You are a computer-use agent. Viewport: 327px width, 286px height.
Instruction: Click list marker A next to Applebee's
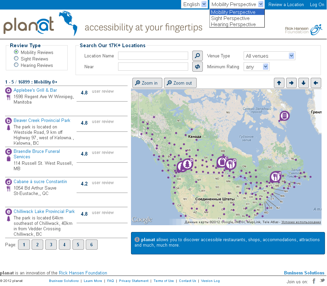9,91
